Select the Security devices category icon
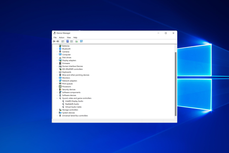This screenshot has width=229, height=153. (60, 89)
